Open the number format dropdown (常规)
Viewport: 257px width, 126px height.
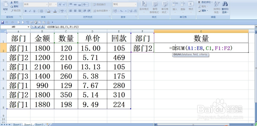pos(136,4)
